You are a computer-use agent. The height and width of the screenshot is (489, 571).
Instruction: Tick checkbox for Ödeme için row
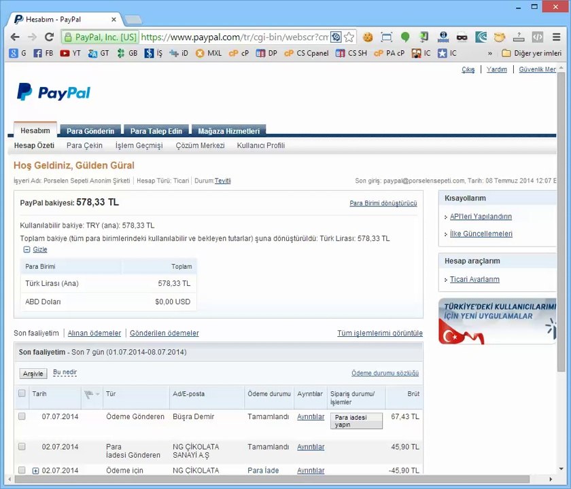coord(22,470)
